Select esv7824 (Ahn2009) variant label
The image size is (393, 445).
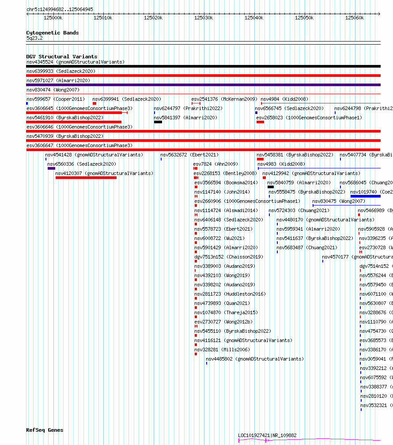click(215, 164)
